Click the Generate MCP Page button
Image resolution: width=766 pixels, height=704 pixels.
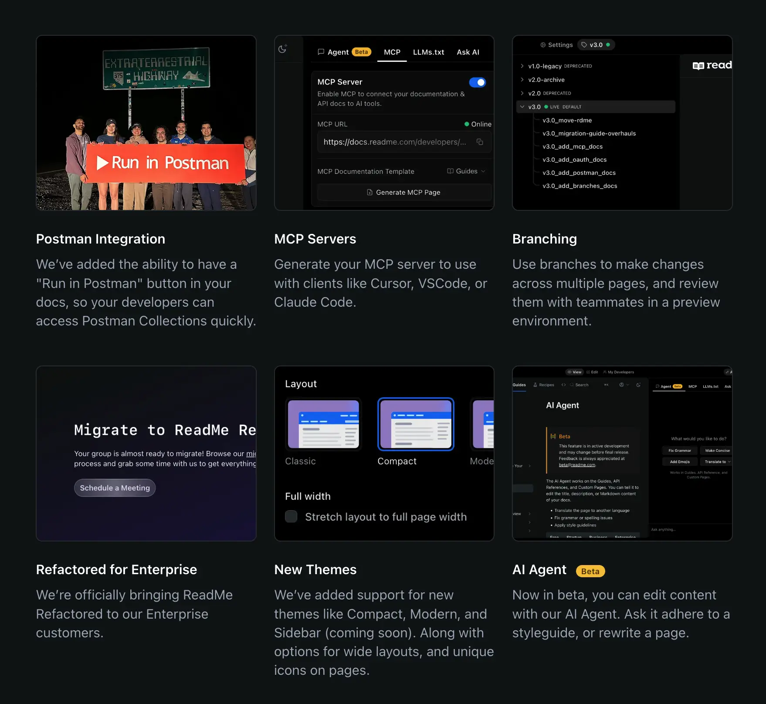click(x=404, y=192)
